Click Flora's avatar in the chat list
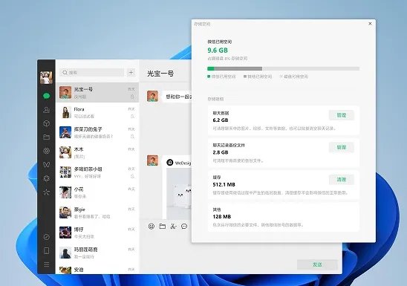The image size is (407, 286). [x=65, y=112]
